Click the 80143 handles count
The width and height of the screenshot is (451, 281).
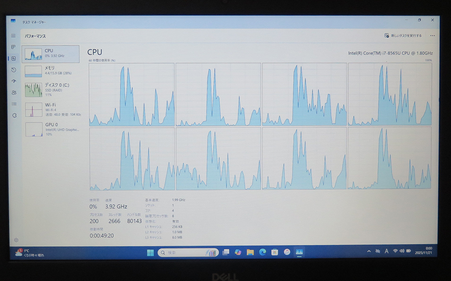point(134,221)
